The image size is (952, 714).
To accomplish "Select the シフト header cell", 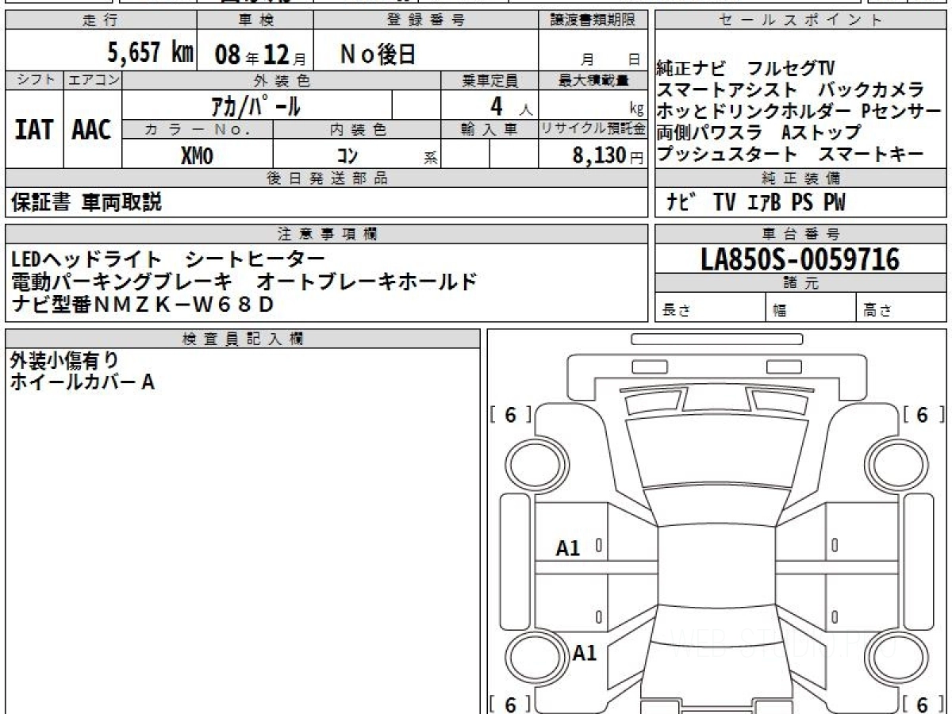I will (34, 80).
